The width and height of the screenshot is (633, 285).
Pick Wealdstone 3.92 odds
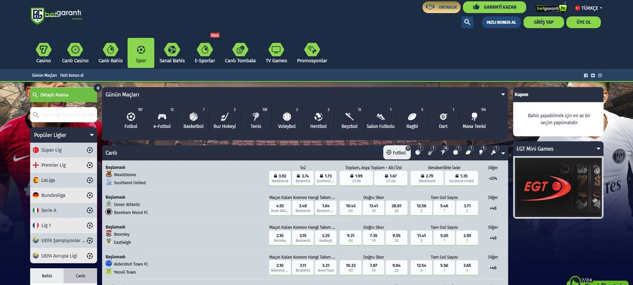click(280, 178)
